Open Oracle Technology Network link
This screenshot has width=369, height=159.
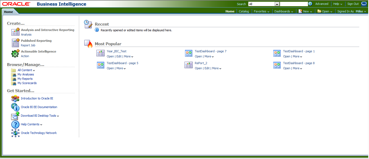click(x=39, y=133)
